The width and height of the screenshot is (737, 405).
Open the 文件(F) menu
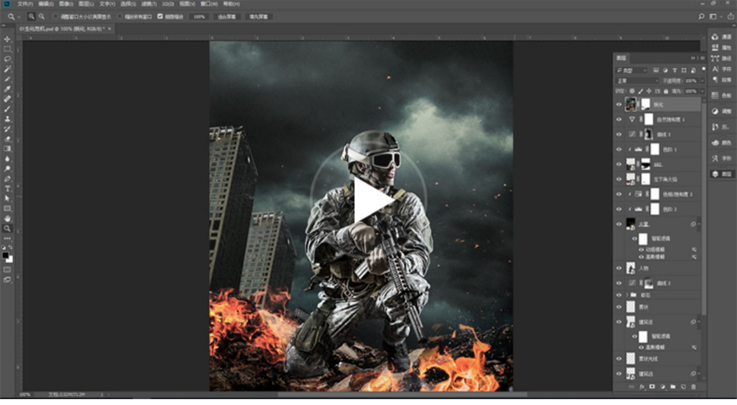click(x=25, y=4)
